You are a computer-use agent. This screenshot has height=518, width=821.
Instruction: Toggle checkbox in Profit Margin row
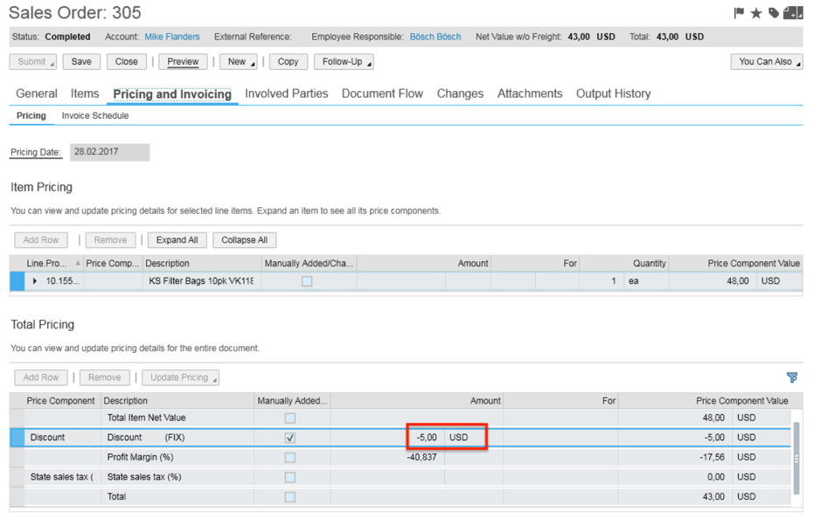[x=289, y=458]
